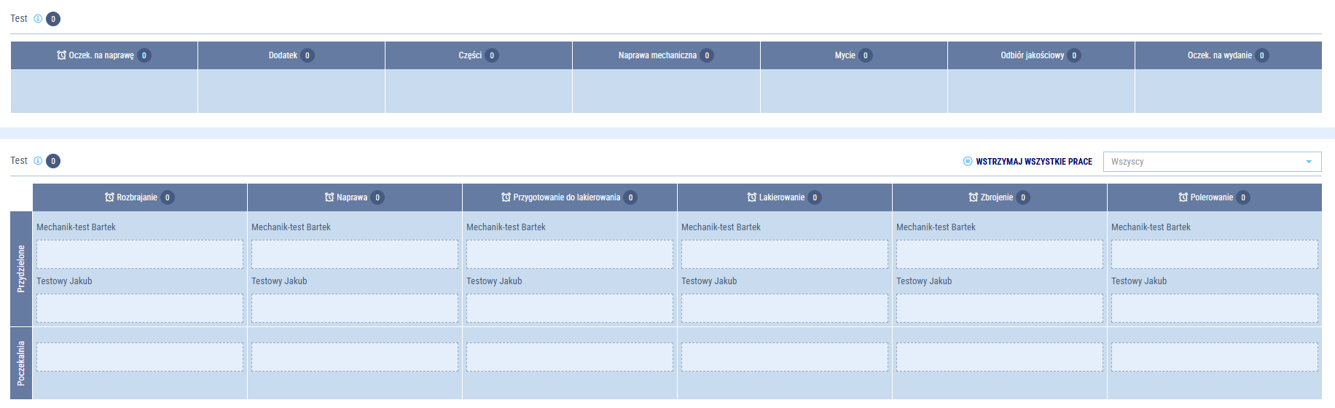Click the alarm clock icon in Rozbrajanie header
The width and height of the screenshot is (1335, 408).
tap(110, 197)
